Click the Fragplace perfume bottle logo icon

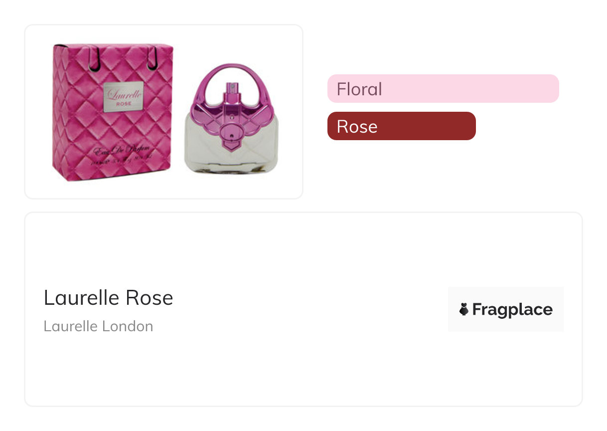click(464, 310)
